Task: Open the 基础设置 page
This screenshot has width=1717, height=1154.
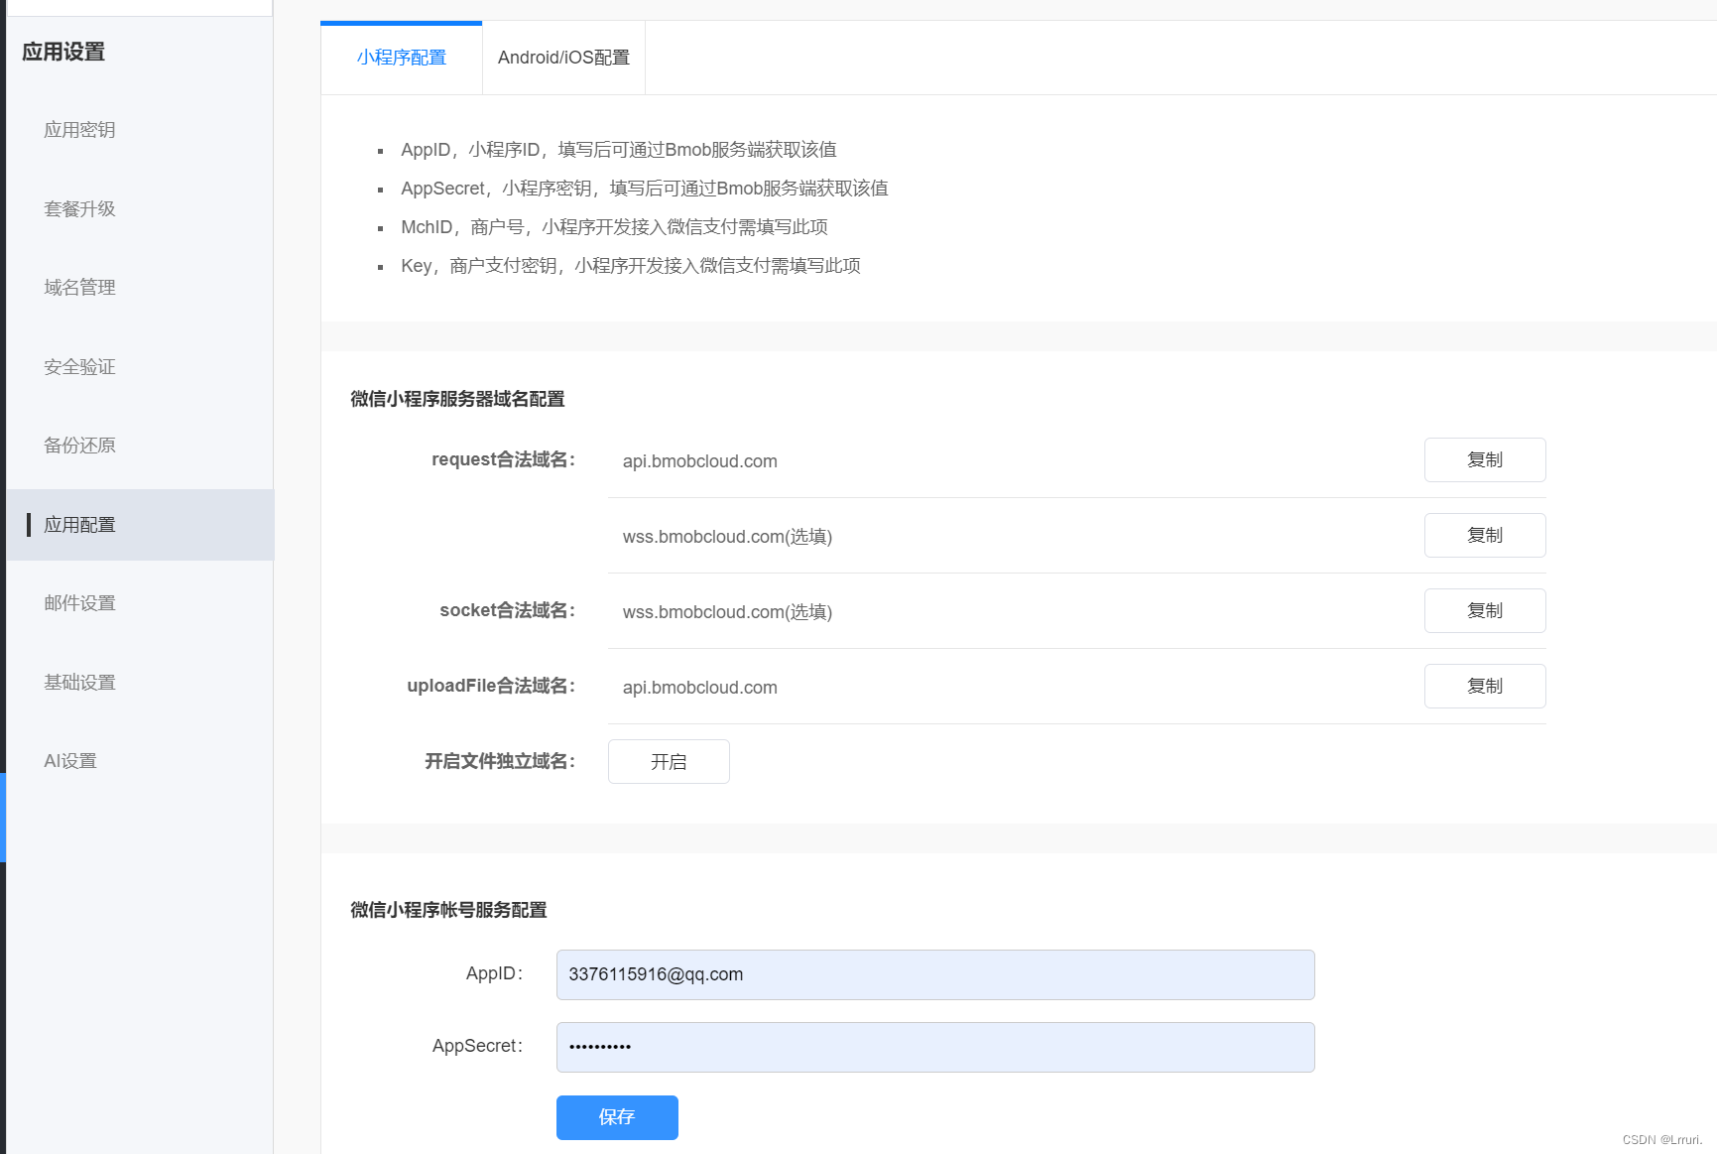Action: (79, 682)
